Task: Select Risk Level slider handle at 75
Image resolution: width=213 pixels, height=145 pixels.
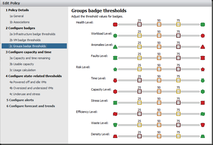Action: (x=178, y=69)
